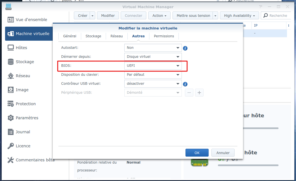Screen dimensions: 296x181
Task: Open the Protection shield icon
Action: pos(11,104)
